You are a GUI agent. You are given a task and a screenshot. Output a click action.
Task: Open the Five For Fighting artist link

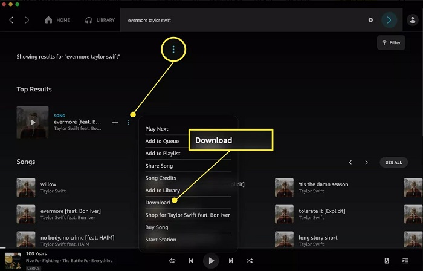(42, 261)
